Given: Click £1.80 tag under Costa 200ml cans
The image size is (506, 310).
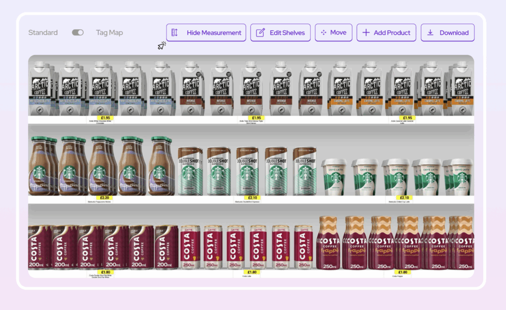Looking at the screenshot, I should pos(106,272).
